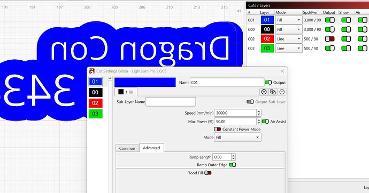The width and height of the screenshot is (369, 193).
Task: Close the Cut Settings Editor dialog
Action: 282,71
